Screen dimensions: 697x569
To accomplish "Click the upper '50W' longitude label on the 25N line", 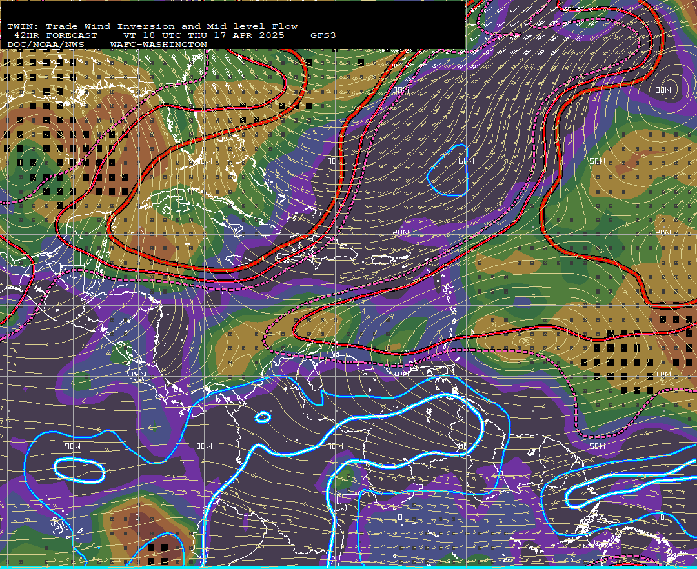I will point(598,161).
